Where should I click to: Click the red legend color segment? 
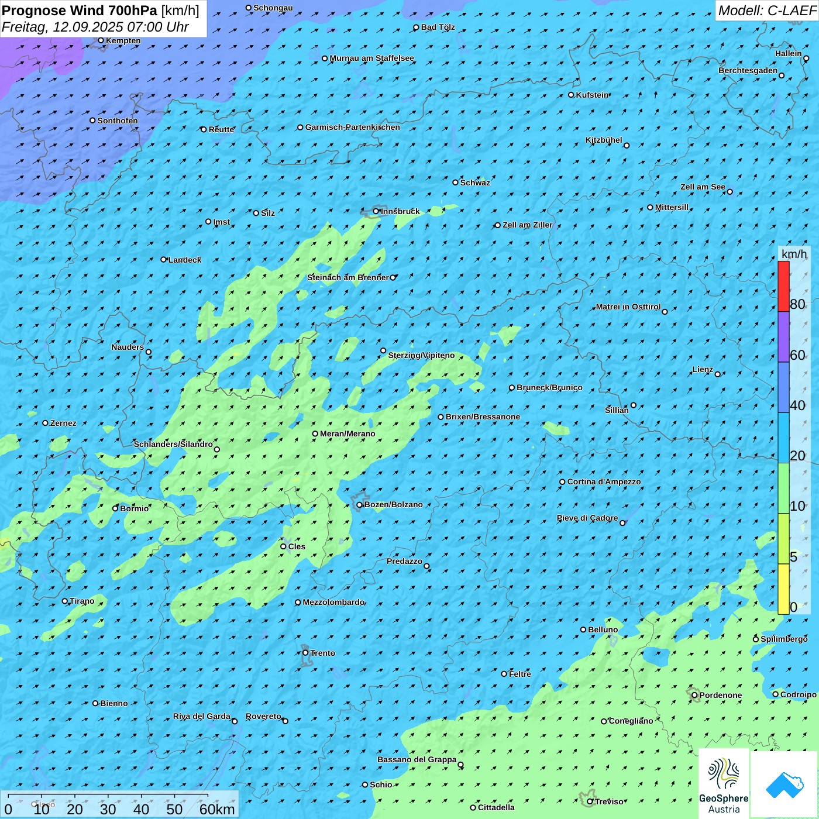coord(783,286)
